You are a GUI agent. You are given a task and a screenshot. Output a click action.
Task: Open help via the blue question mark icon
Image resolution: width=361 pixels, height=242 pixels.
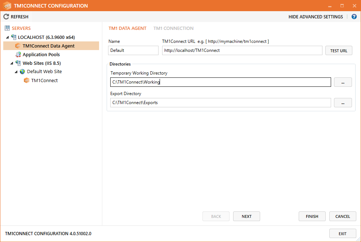(x=354, y=17)
